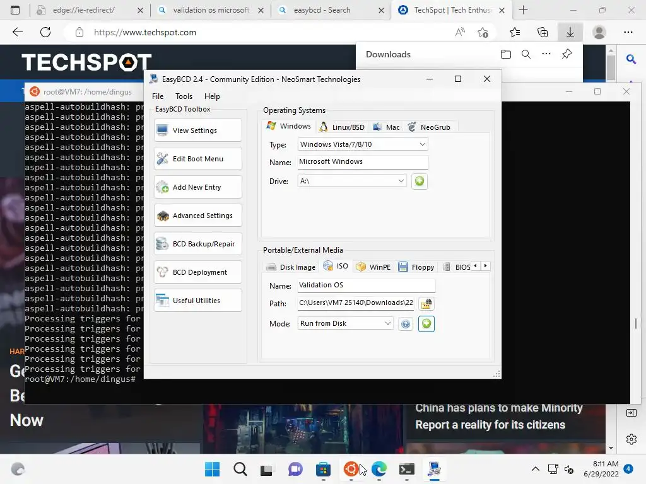This screenshot has height=484, width=646.
Task: Click the Read aloud icon in address bar
Action: [x=460, y=32]
